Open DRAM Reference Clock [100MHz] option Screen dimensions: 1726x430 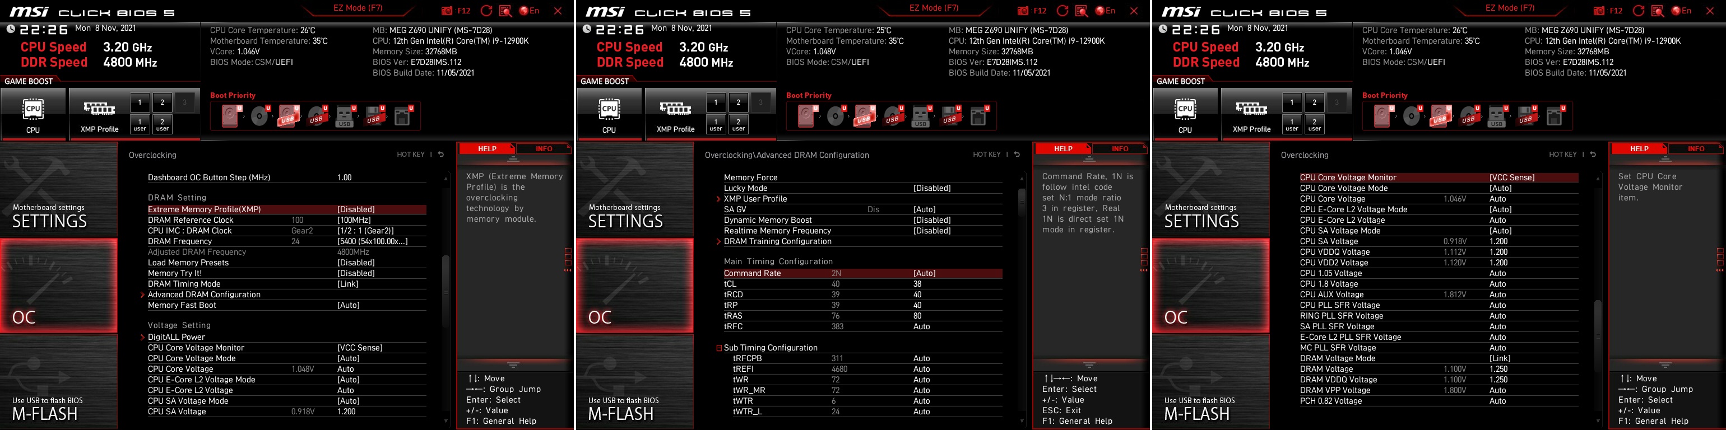click(287, 221)
